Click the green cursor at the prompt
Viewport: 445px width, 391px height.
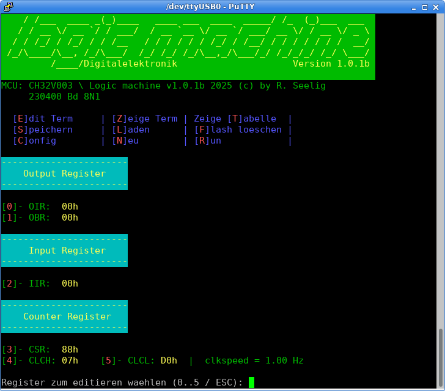[251, 382]
